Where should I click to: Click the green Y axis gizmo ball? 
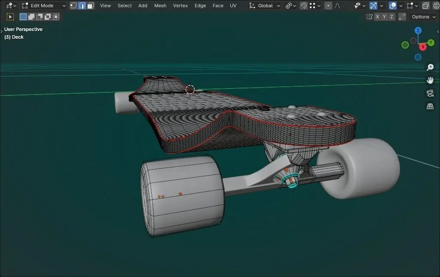(431, 43)
